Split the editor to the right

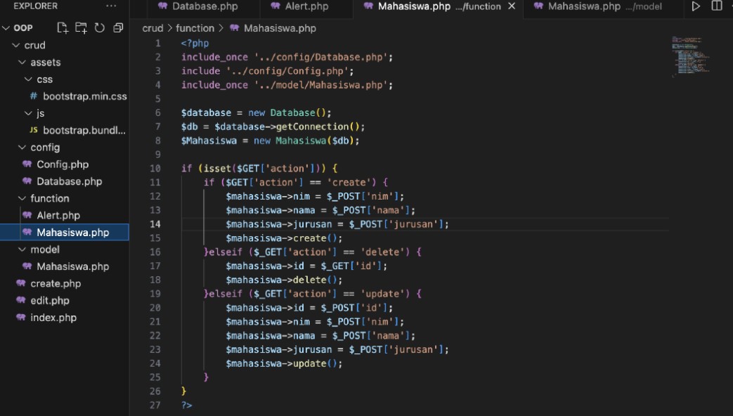(x=717, y=6)
